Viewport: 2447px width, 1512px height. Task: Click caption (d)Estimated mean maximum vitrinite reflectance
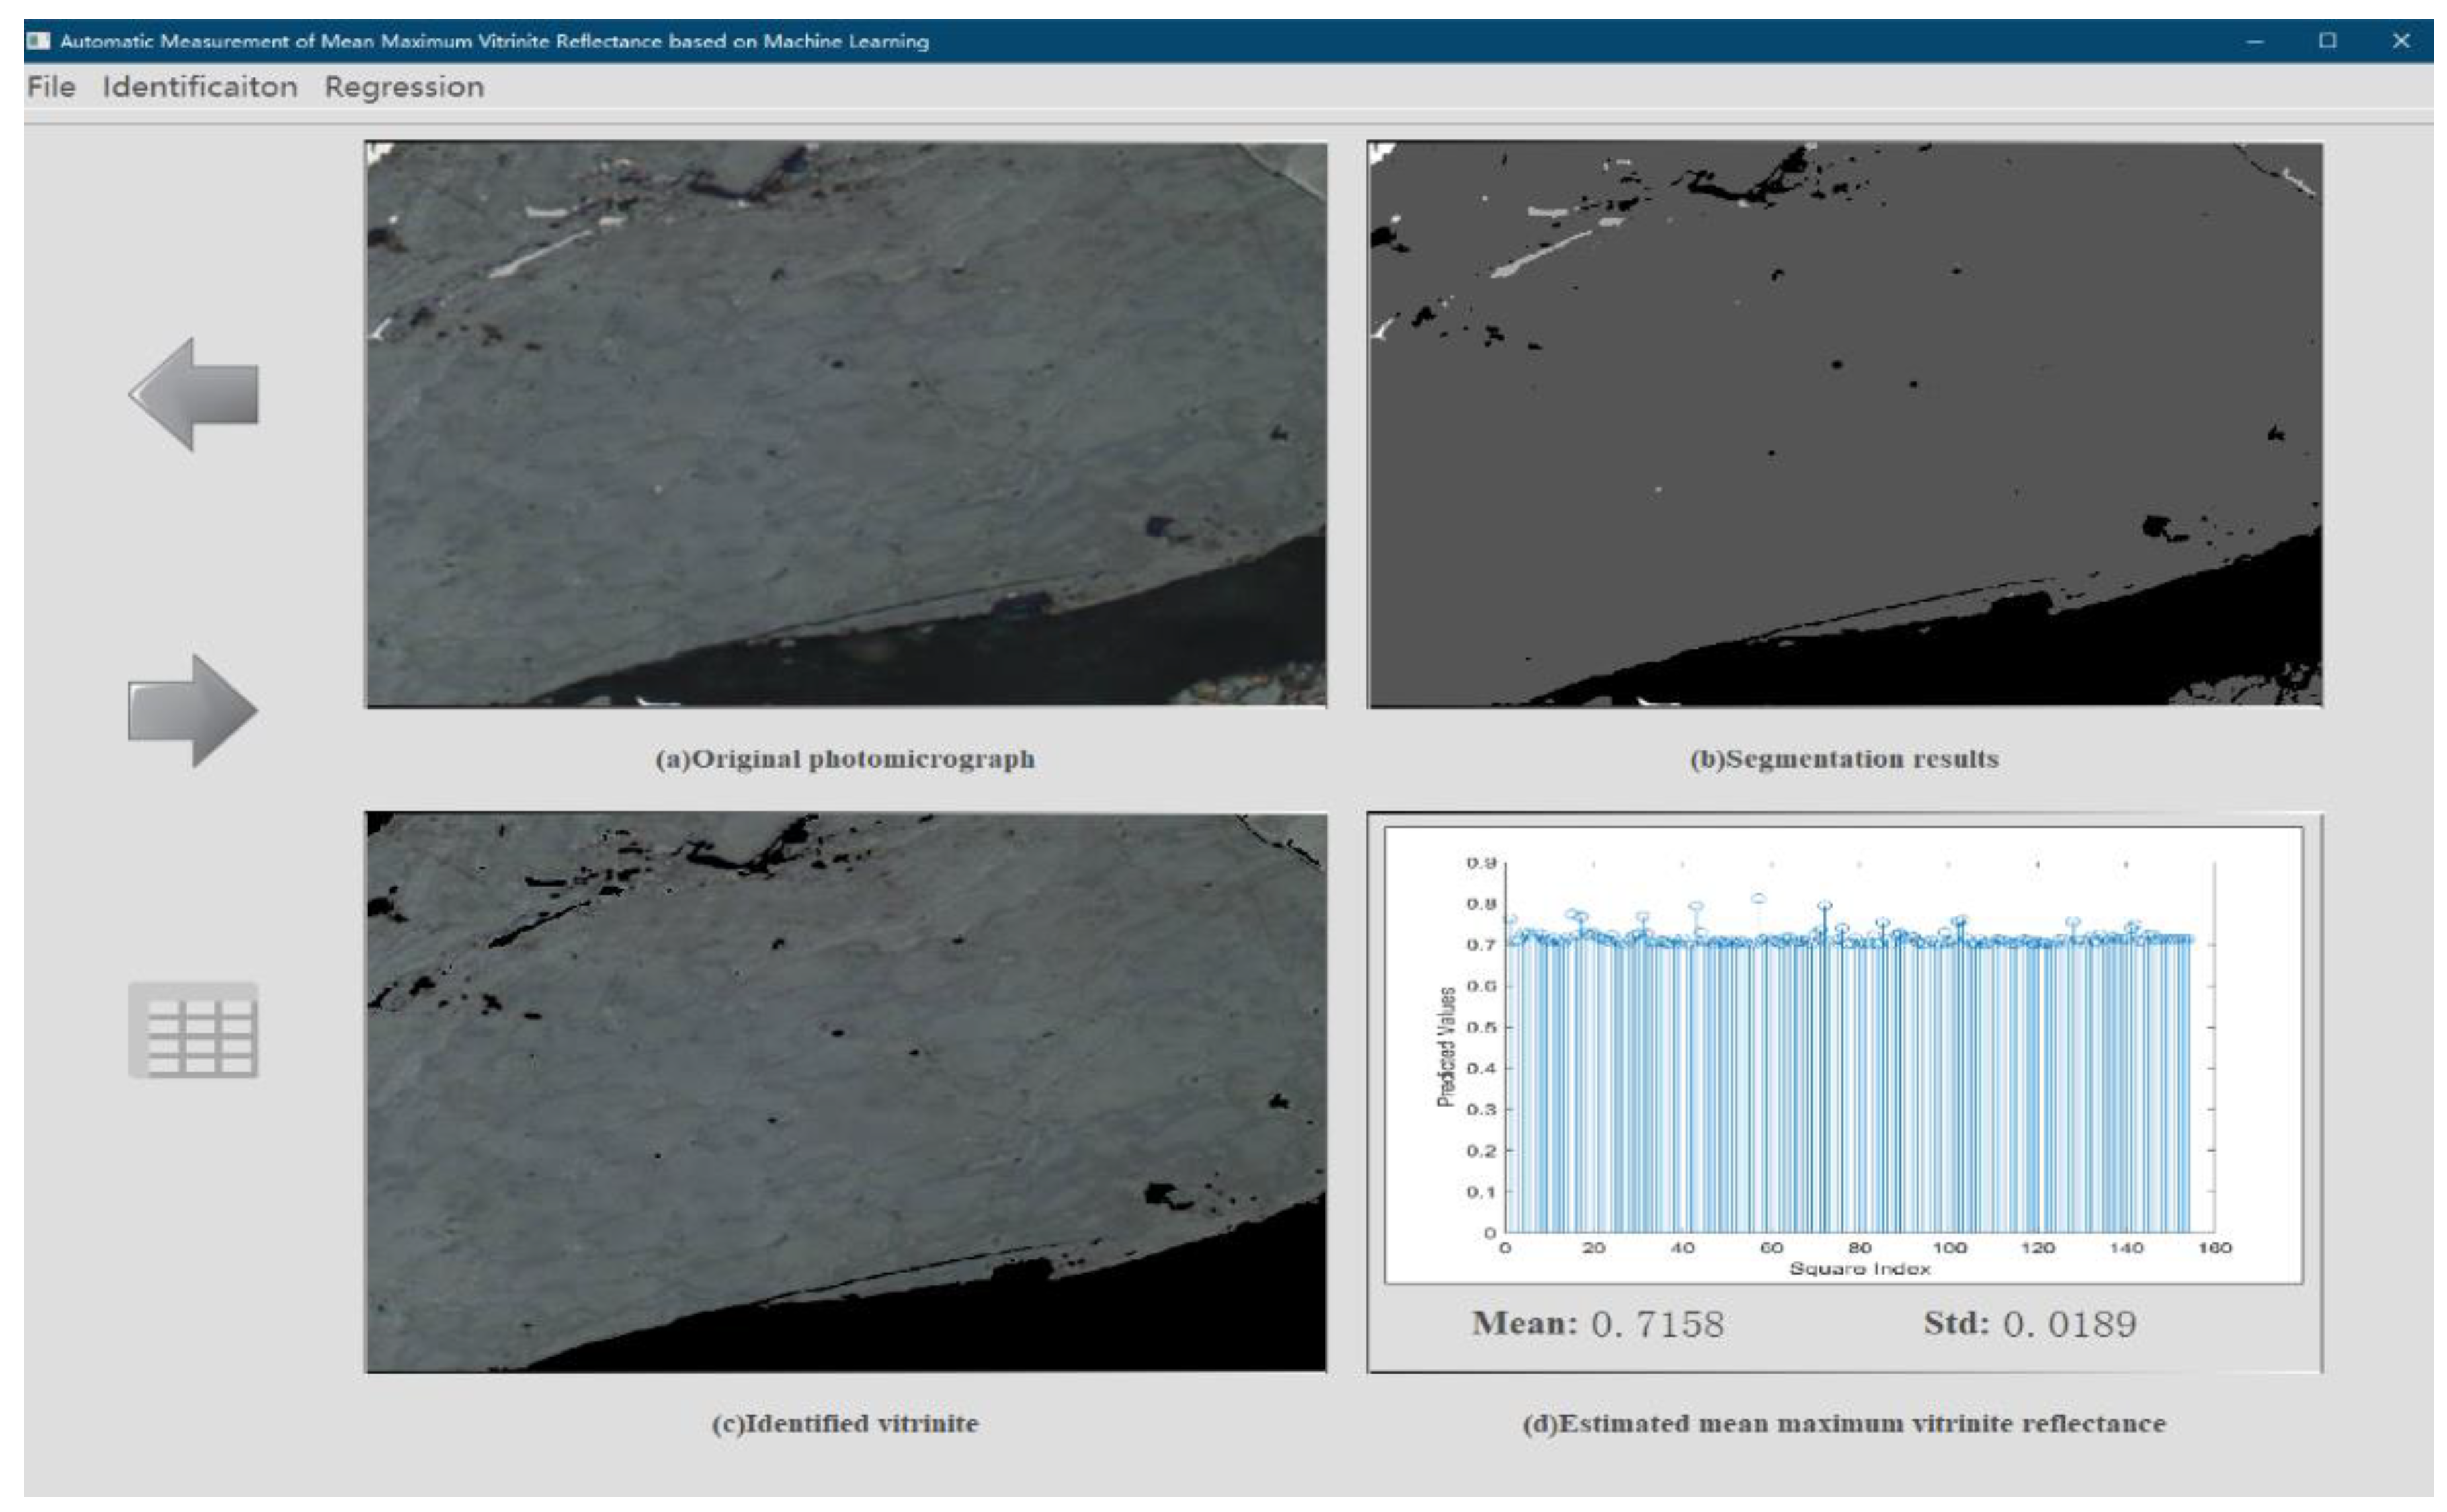tap(1844, 1423)
